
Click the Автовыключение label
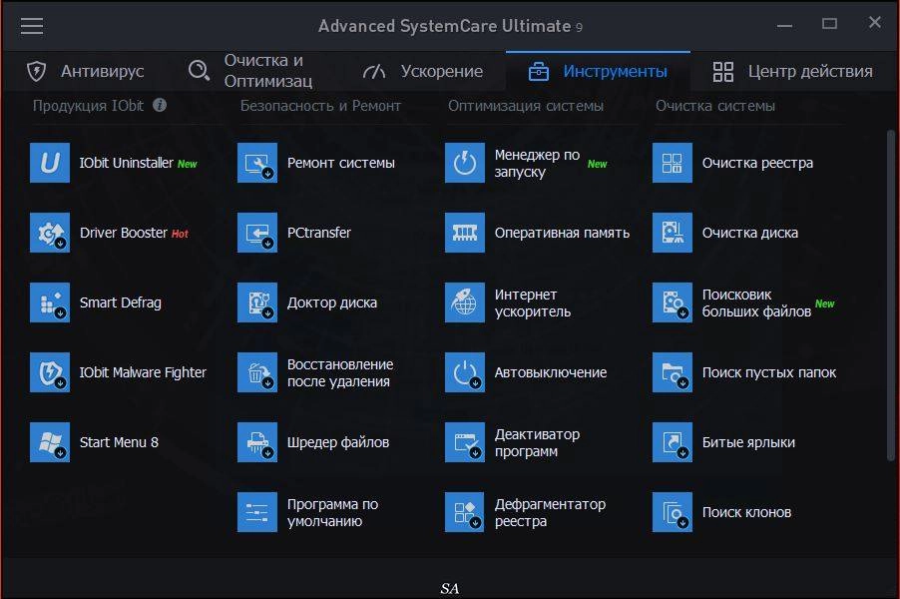click(551, 372)
